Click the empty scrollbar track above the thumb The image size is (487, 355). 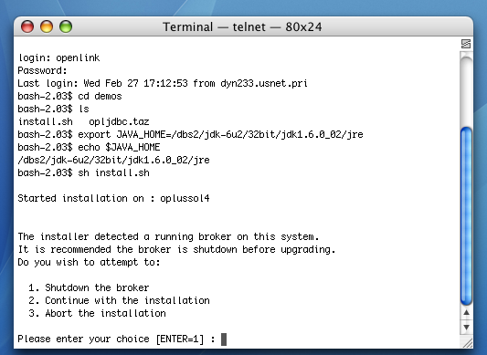tap(466, 89)
